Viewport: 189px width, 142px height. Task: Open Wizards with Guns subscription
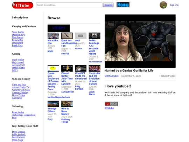click(x=21, y=90)
